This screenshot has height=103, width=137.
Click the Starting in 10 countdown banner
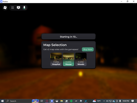(68, 37)
